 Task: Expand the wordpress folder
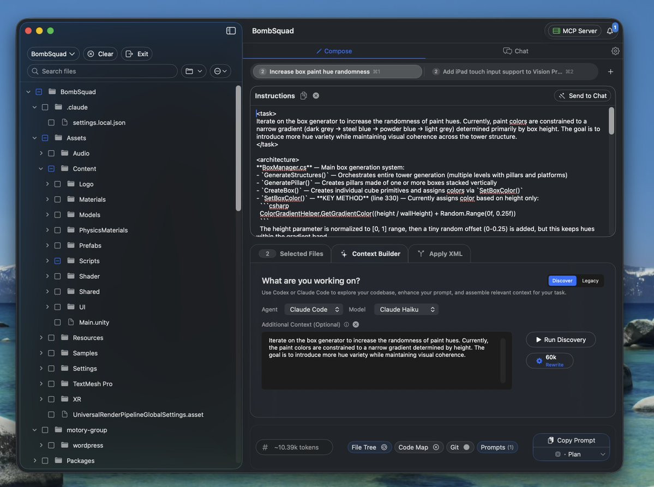(41, 446)
